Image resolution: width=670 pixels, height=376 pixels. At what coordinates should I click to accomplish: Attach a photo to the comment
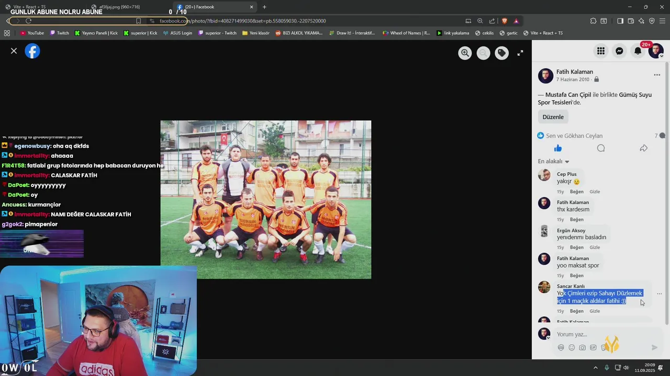(x=582, y=348)
